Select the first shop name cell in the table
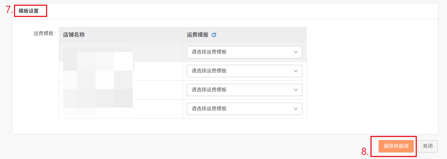 click(x=121, y=52)
